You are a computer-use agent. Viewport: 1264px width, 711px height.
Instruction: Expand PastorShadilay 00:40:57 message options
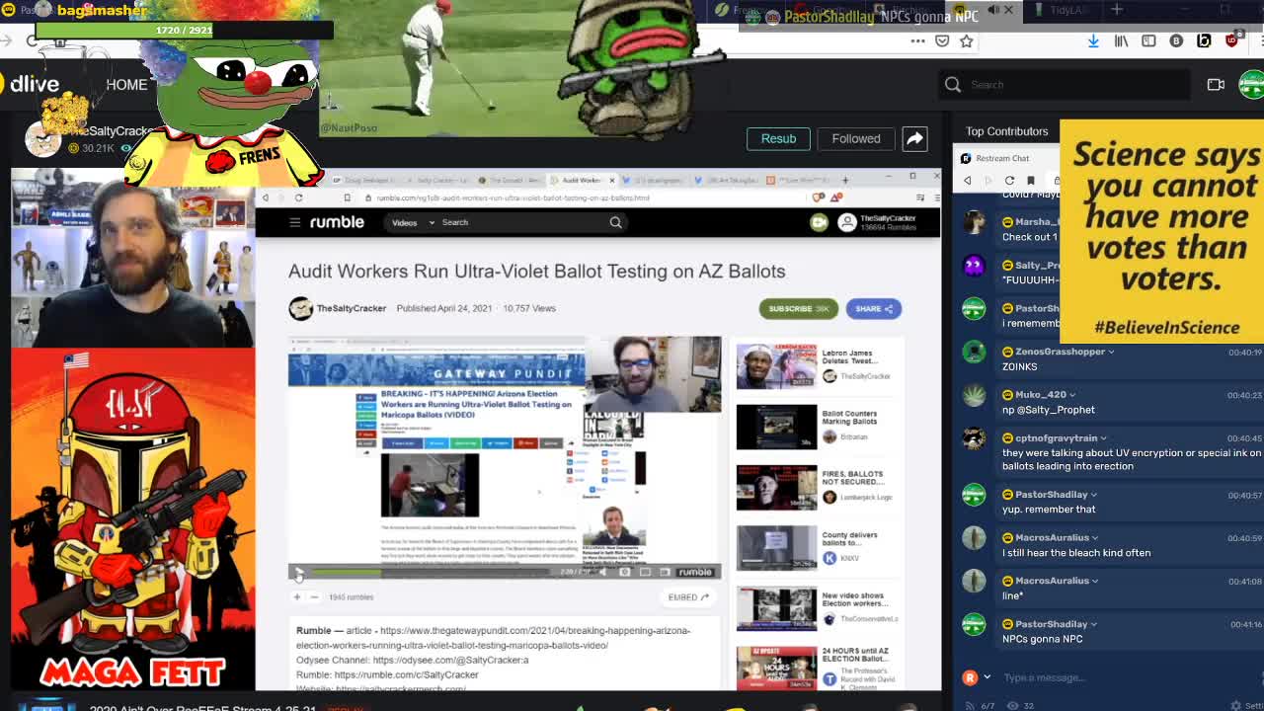[x=1094, y=495]
